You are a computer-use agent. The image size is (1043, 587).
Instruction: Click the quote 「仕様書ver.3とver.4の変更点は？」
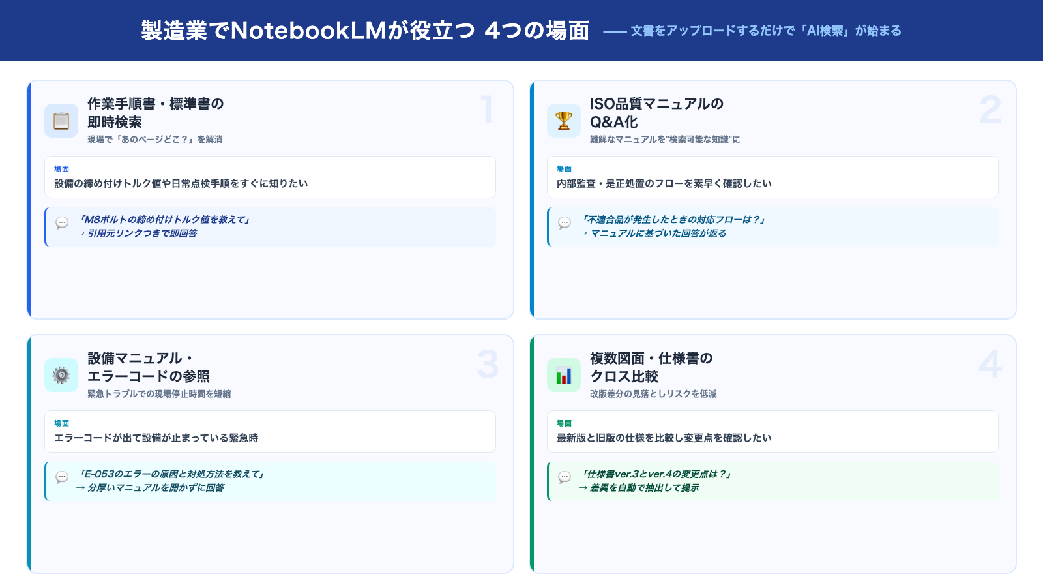(x=656, y=474)
